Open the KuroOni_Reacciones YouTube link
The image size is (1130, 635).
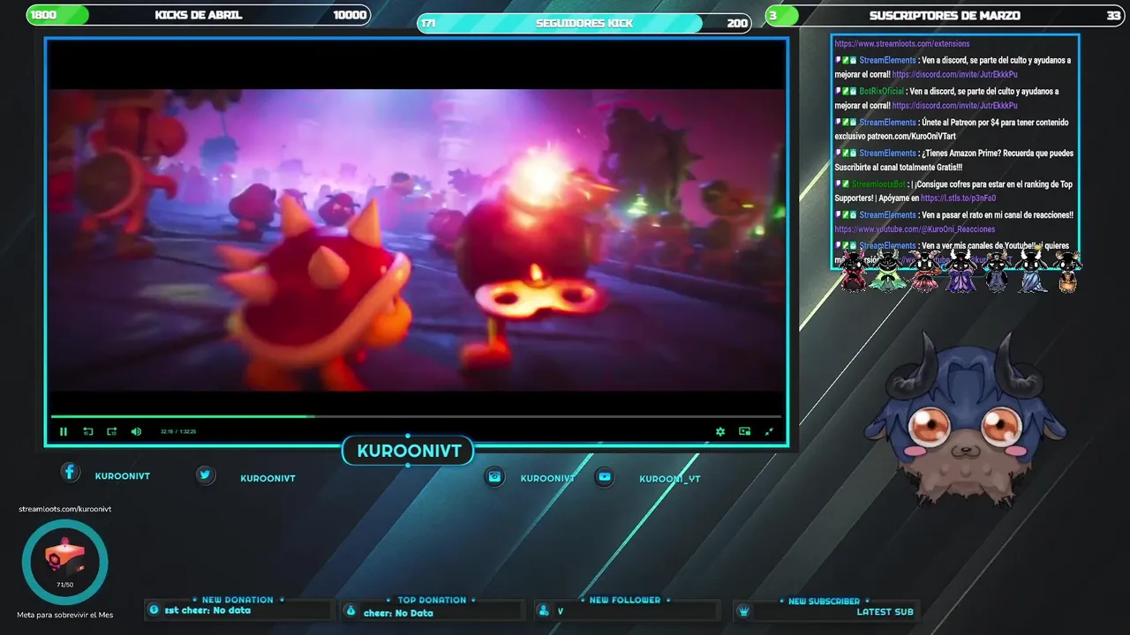coord(915,229)
